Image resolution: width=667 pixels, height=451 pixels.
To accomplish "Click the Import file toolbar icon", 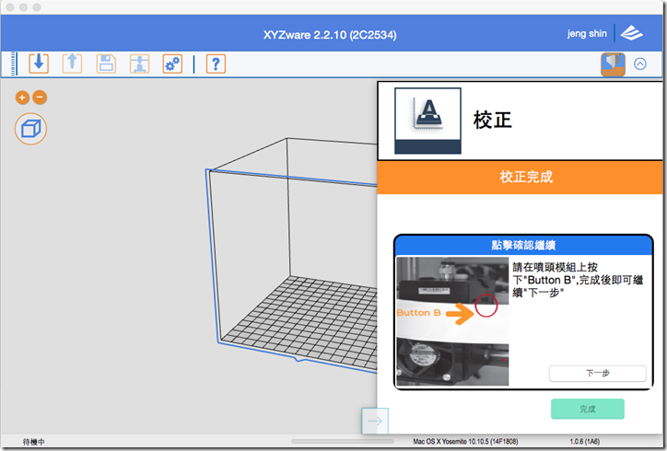I will click(x=39, y=64).
